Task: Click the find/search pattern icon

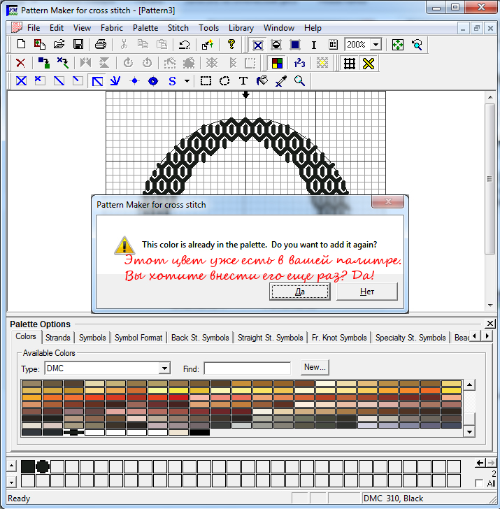Action: (417, 45)
